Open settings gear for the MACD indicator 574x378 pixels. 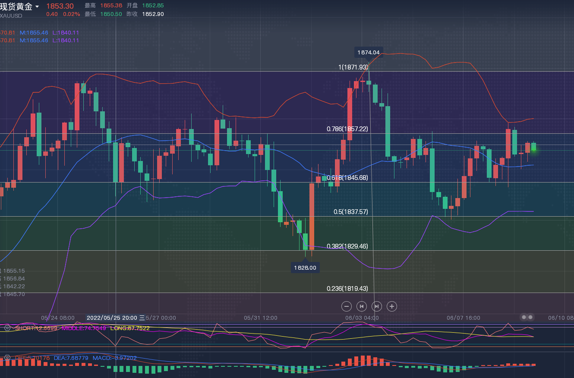pos(7,358)
